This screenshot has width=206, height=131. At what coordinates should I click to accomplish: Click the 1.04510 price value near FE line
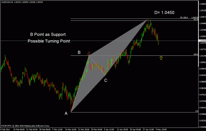[195, 17]
